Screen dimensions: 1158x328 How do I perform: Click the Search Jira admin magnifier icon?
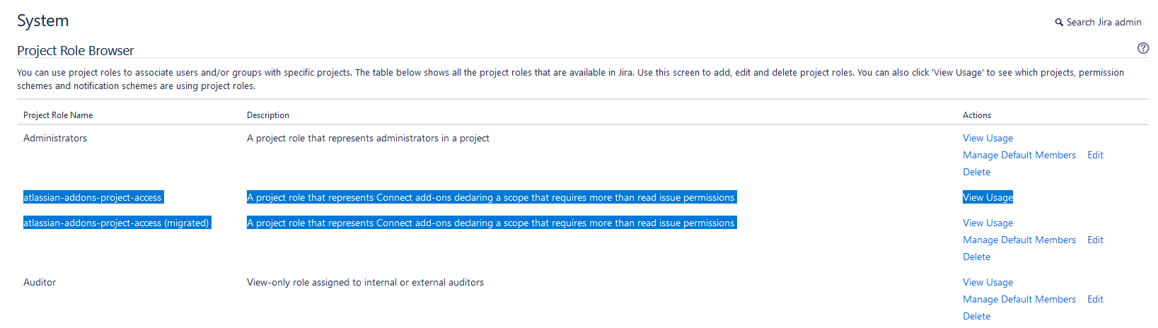pos(1059,23)
